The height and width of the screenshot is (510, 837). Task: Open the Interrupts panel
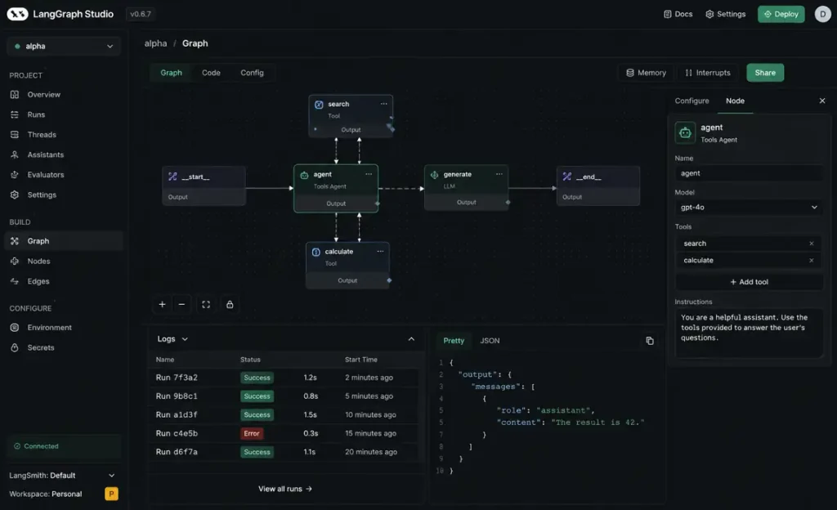[x=707, y=73]
